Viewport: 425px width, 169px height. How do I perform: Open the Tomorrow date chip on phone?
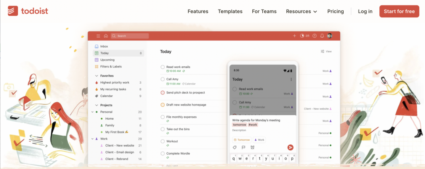pos(242,140)
